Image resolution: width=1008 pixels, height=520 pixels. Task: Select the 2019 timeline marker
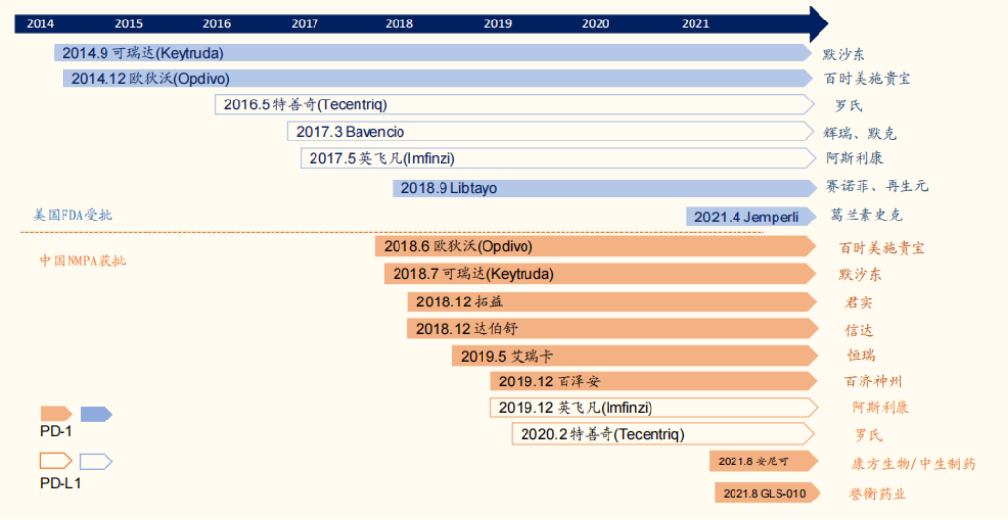click(x=497, y=23)
